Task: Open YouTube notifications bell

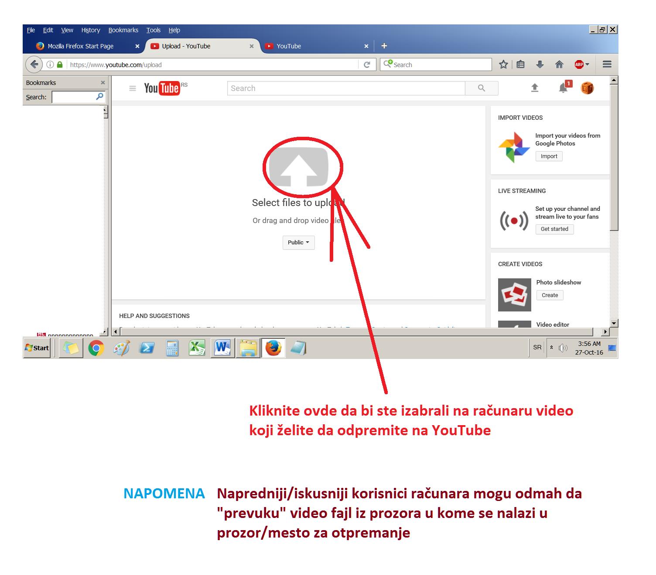Action: pos(563,88)
